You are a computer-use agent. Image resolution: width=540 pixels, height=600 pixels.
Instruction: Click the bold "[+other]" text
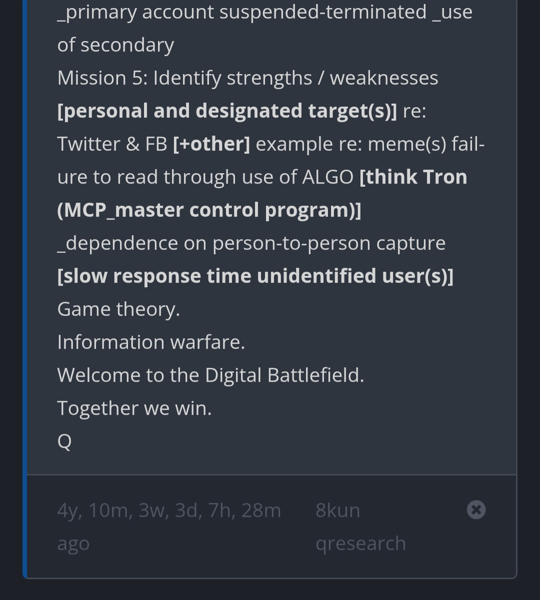[211, 144]
